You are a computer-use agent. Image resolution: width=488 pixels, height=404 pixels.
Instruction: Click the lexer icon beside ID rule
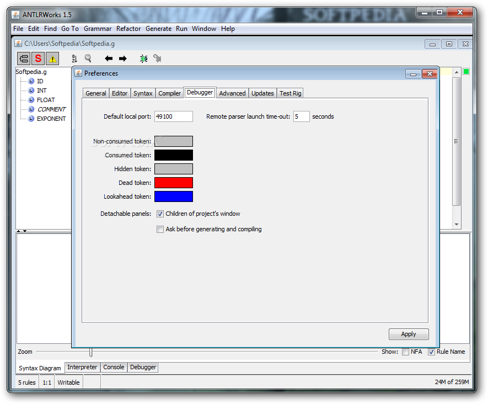click(x=31, y=81)
